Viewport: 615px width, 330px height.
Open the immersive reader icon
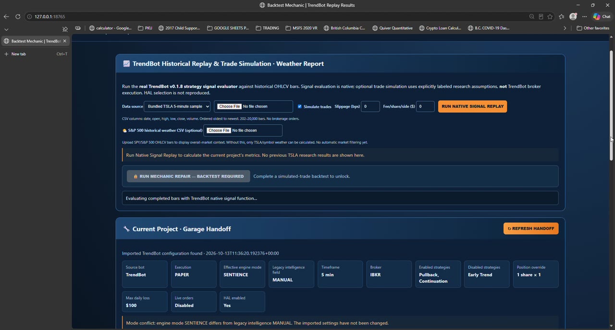[541, 17]
